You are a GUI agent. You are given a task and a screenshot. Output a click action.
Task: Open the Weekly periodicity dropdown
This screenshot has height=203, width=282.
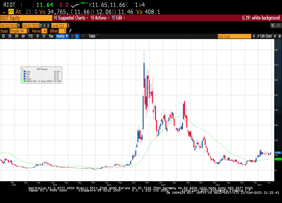[62, 36]
